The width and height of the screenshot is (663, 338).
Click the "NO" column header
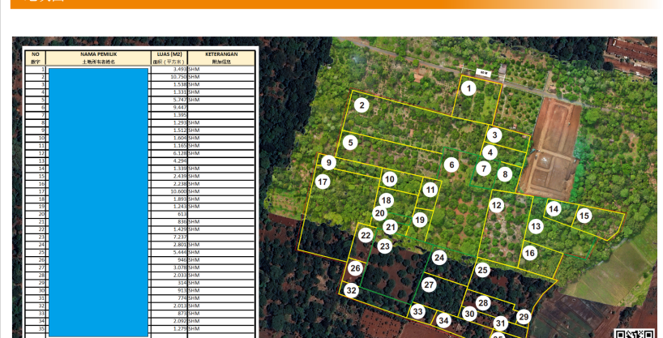[x=35, y=54]
